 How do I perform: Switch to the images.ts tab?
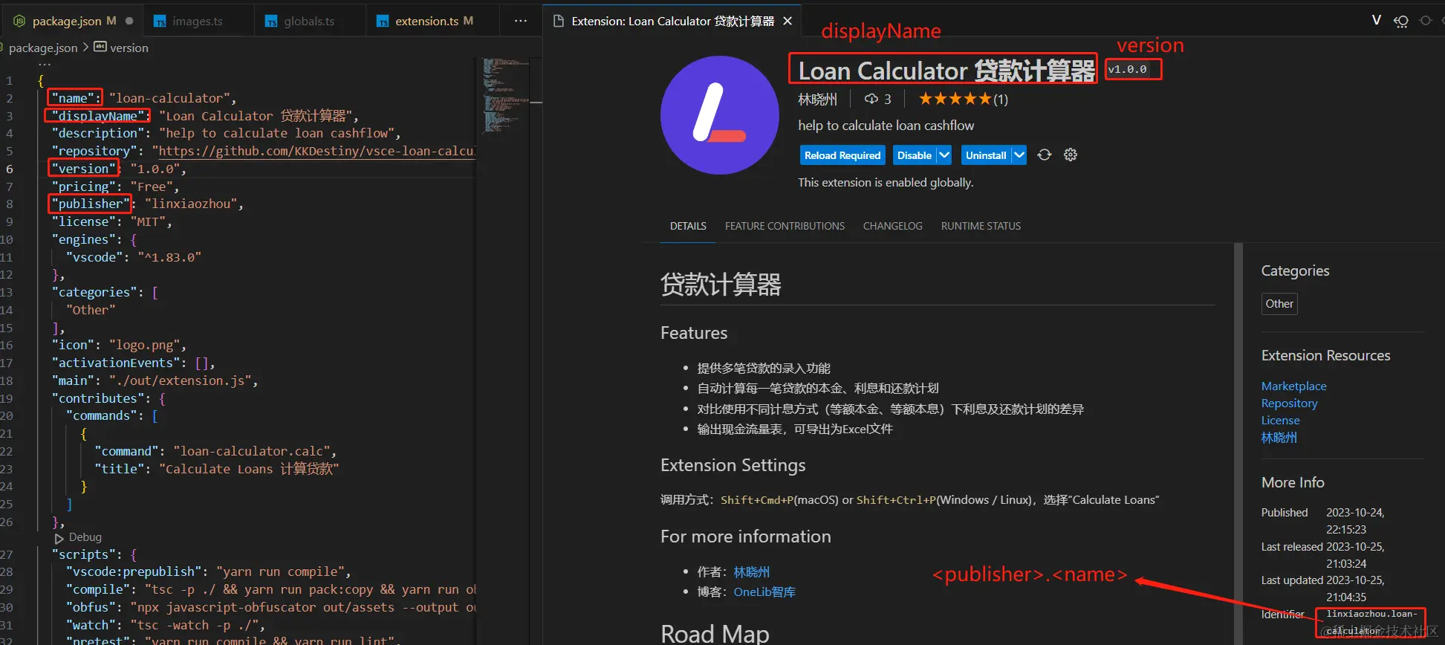197,21
